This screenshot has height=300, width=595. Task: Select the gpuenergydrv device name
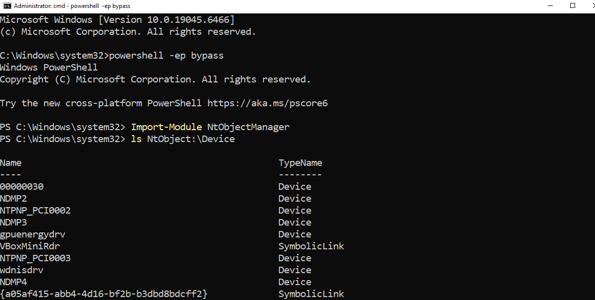[x=33, y=234]
